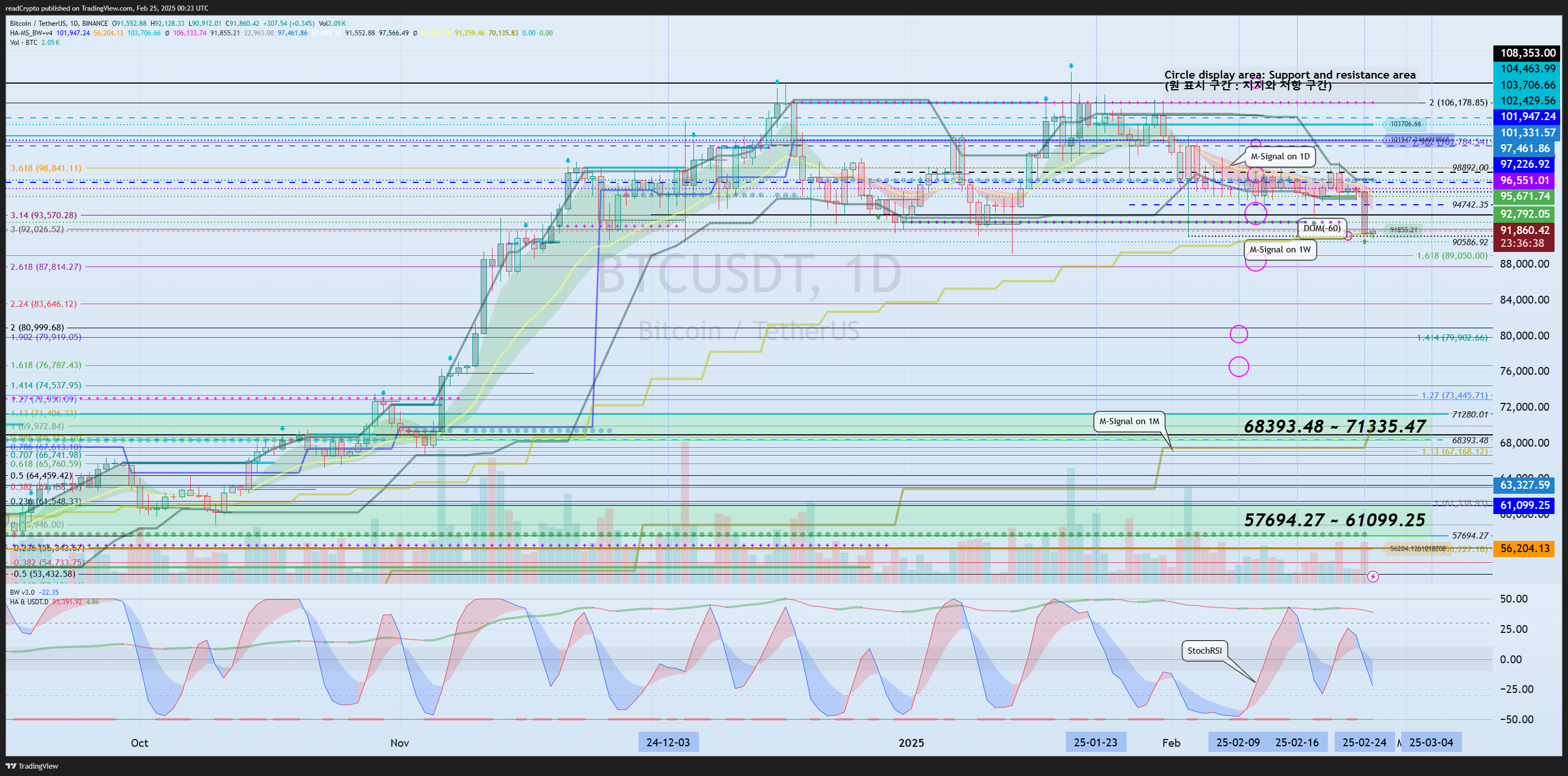Click the +307.54 (+0.34%) change value
1568x776 pixels.
point(288,24)
